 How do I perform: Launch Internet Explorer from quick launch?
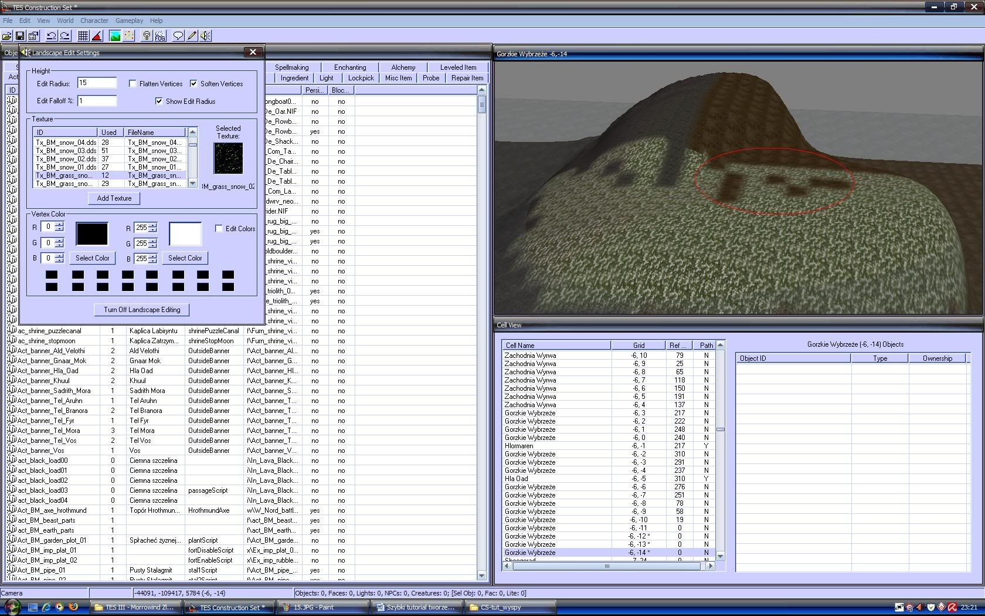point(46,607)
